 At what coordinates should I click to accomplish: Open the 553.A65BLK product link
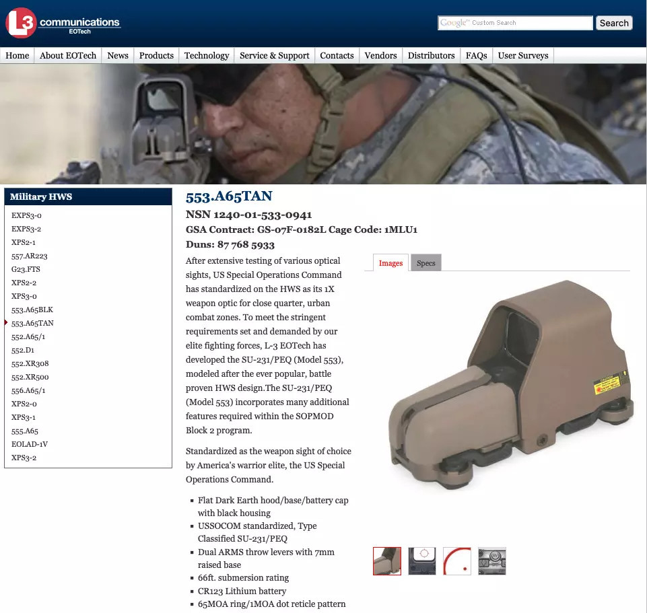(x=32, y=310)
